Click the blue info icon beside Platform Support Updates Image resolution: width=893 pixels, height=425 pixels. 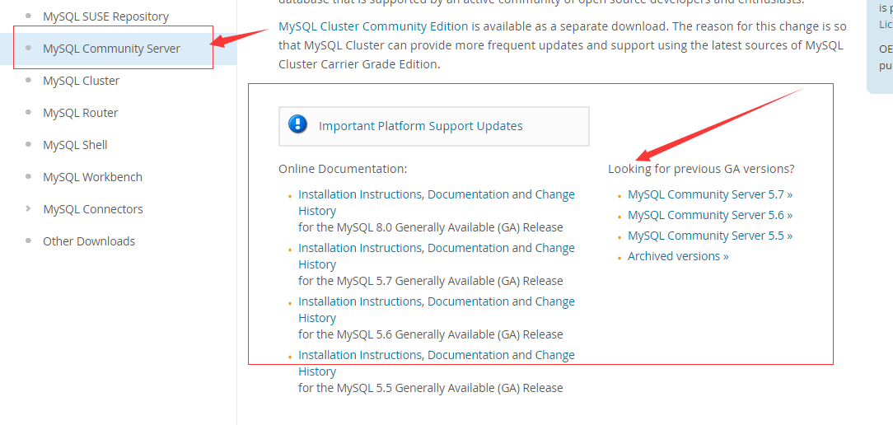(x=297, y=125)
